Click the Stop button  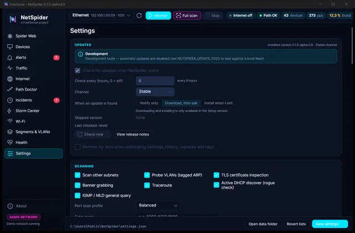[212, 16]
